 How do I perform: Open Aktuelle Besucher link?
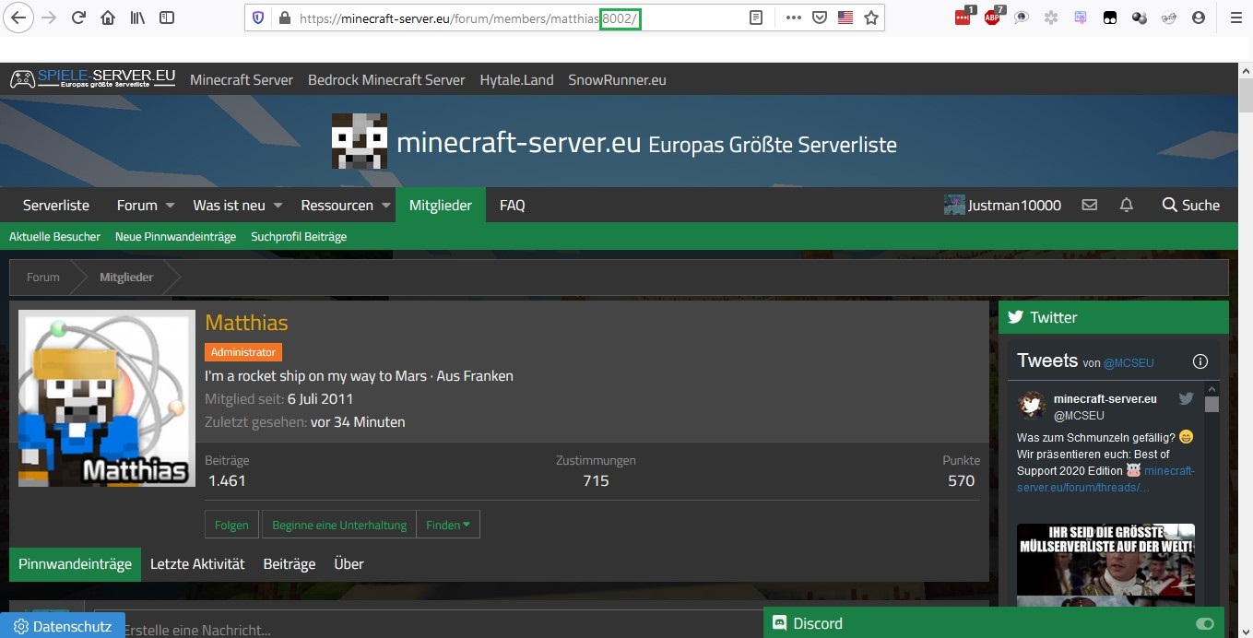click(x=54, y=237)
